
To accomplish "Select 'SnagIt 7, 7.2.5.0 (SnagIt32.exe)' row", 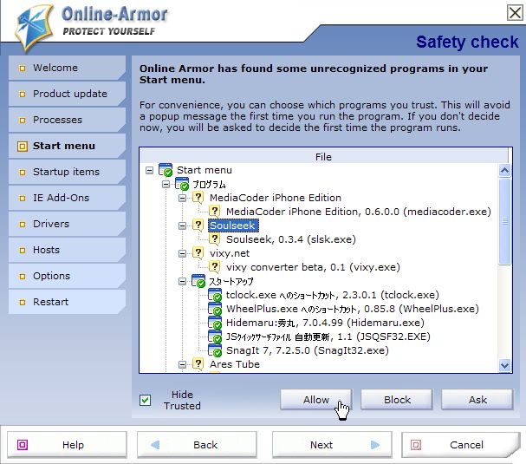I will pyautogui.click(x=308, y=350).
